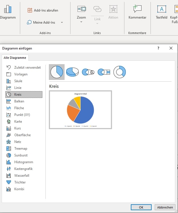This screenshot has width=178, height=213.
Task: Choose the pie-of-pie chart subtype icon
Action: [x=88, y=72]
